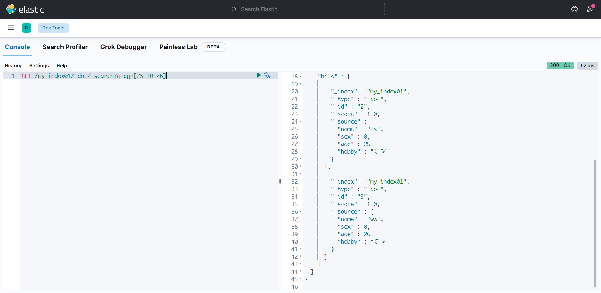Click the "_id" : "2" line
The width and height of the screenshot is (601, 293).
pos(350,107)
